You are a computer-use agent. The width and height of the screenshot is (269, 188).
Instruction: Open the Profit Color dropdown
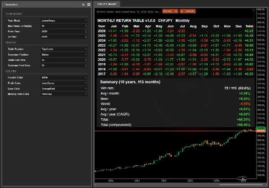64,83
